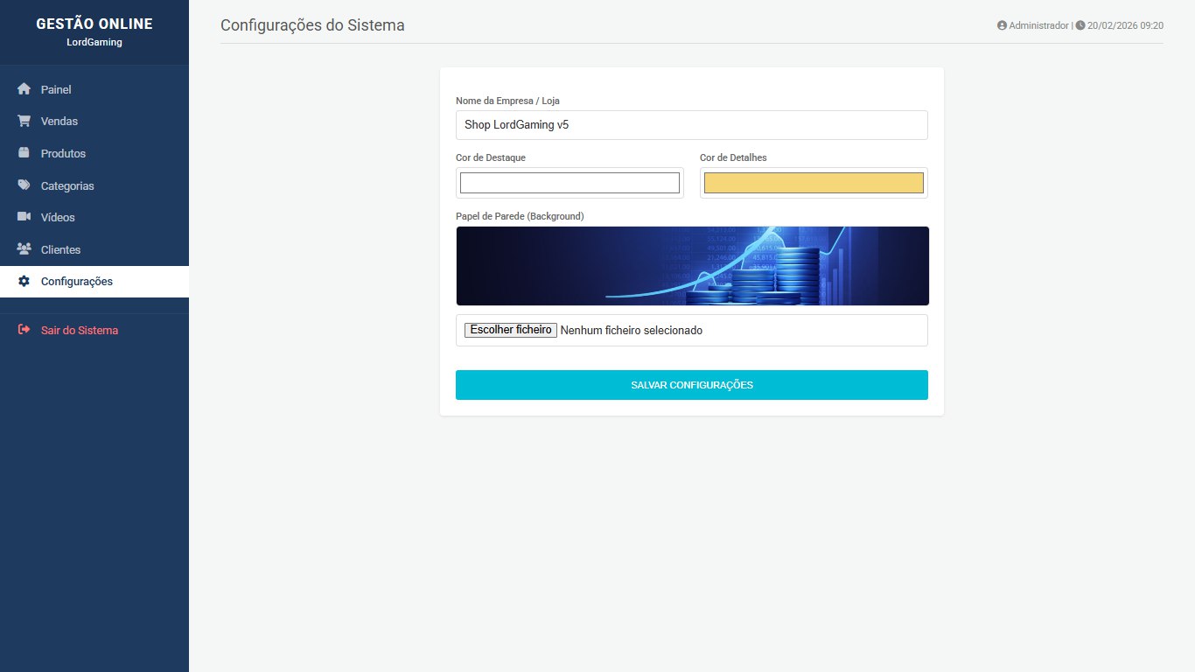Click the wallpaper background preview image
Image resolution: width=1195 pixels, height=672 pixels.
click(x=692, y=266)
